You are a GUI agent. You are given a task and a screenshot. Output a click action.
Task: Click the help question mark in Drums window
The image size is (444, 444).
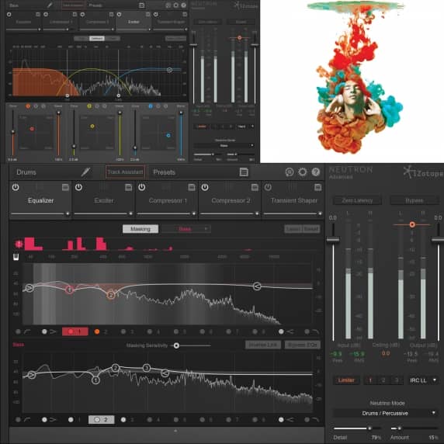[316, 172]
